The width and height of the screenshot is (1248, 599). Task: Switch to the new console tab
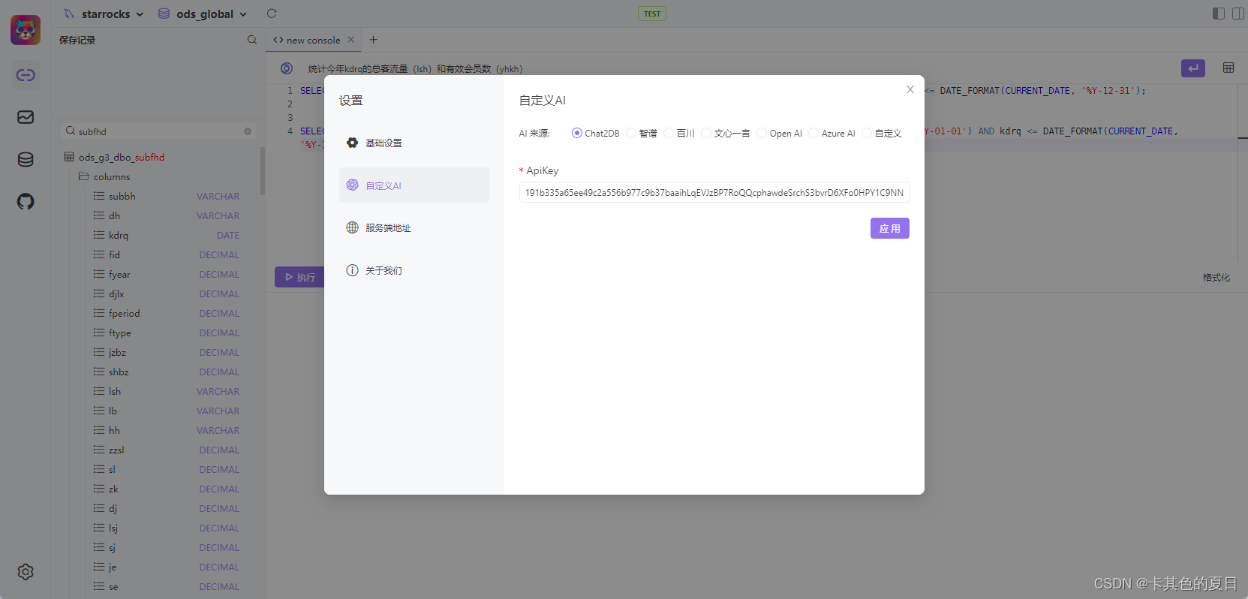click(x=313, y=40)
